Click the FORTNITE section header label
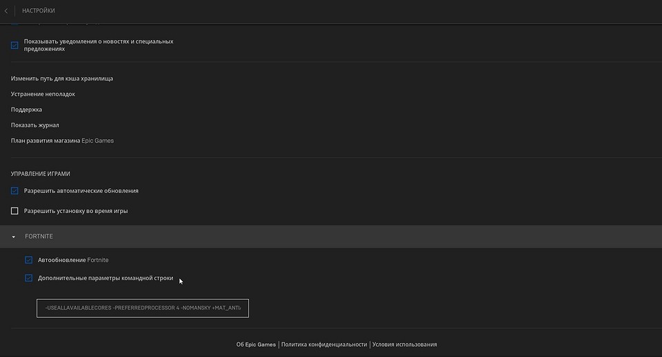662x357 pixels. pos(39,237)
